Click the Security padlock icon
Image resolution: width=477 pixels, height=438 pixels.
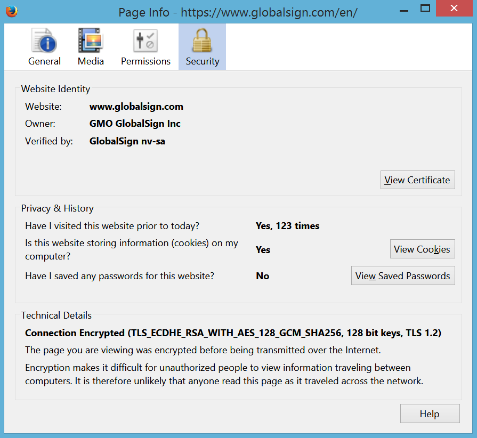point(202,41)
